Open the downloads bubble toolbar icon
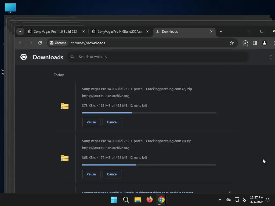275x206 pixels. 245,43
